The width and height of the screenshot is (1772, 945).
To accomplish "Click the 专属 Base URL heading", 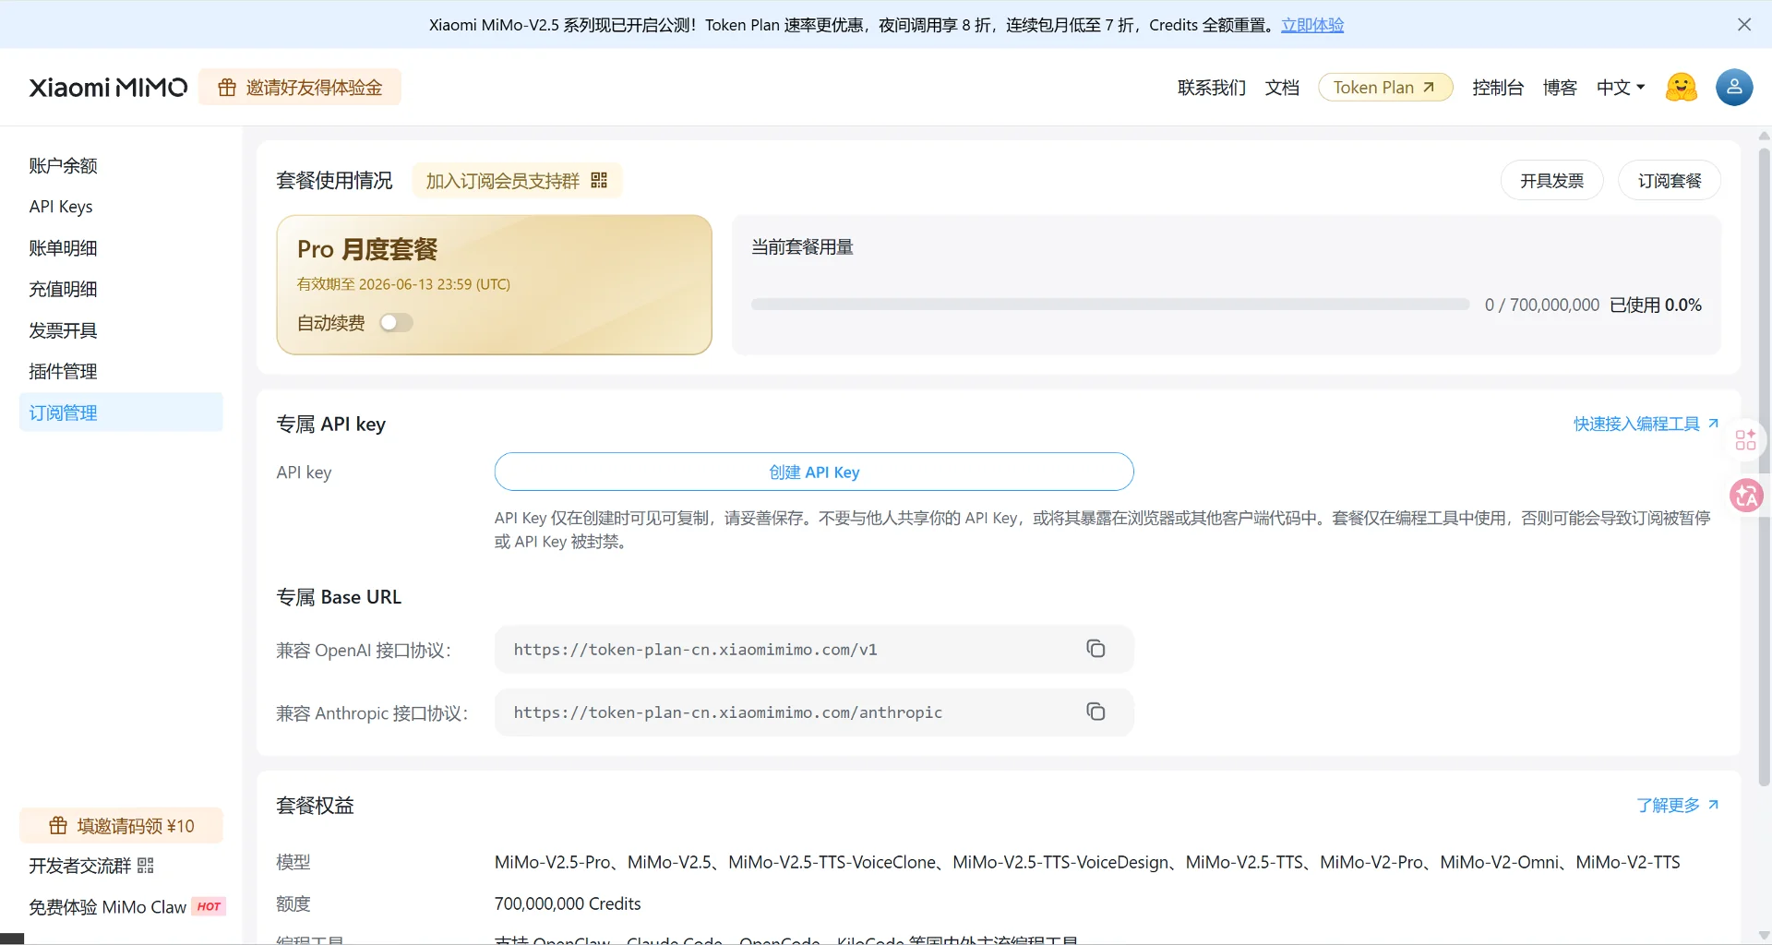I will tap(339, 597).
